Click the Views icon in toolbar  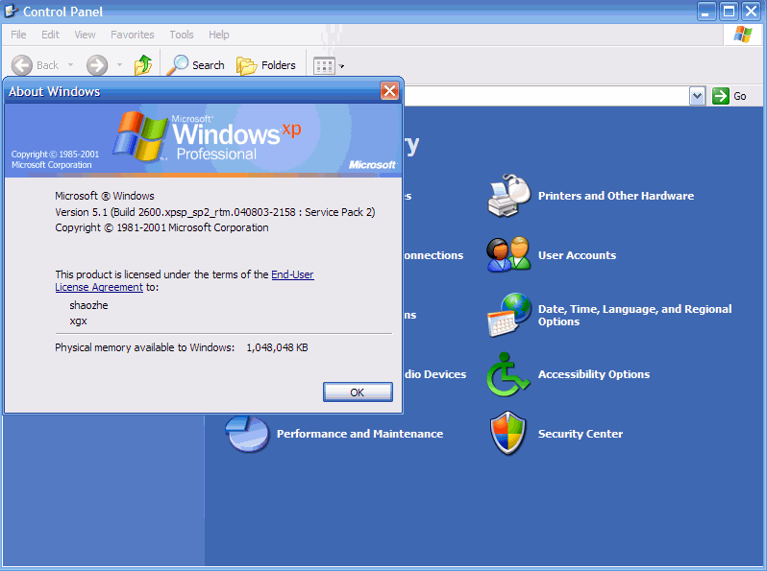point(324,66)
